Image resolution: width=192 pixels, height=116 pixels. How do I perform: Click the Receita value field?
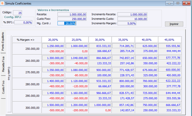pyautogui.click(x=72, y=14)
